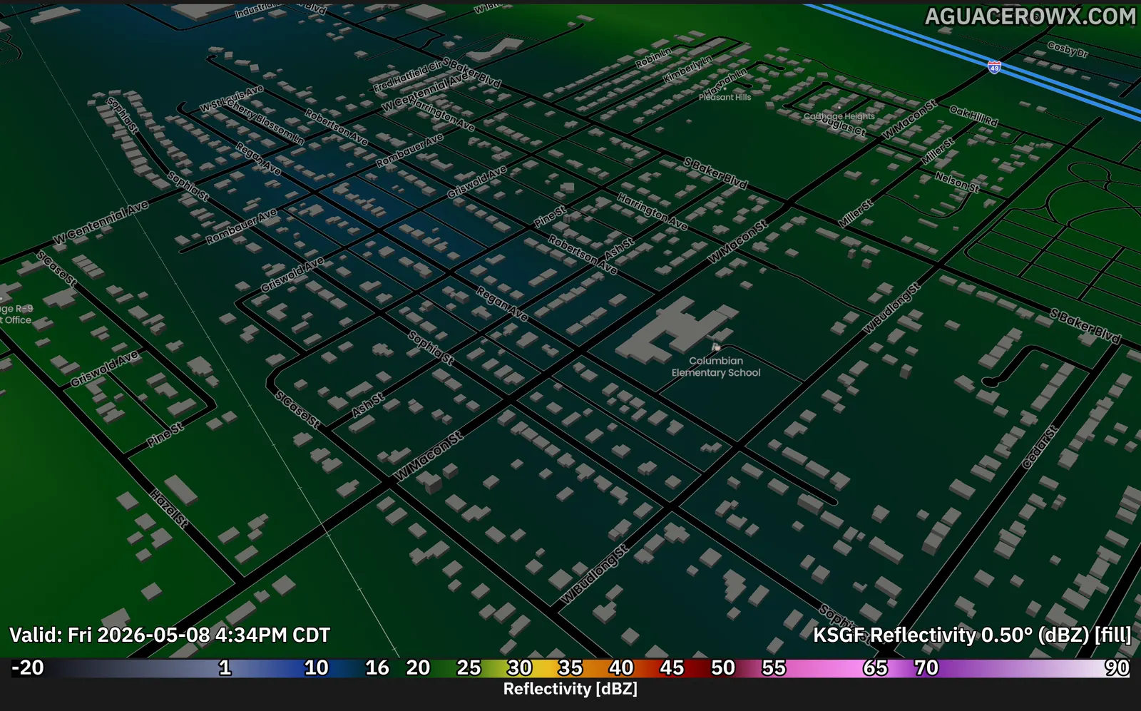The height and width of the screenshot is (711, 1141).
Task: Click the school marker icon above Columbian Elementary
Action: pyautogui.click(x=716, y=347)
